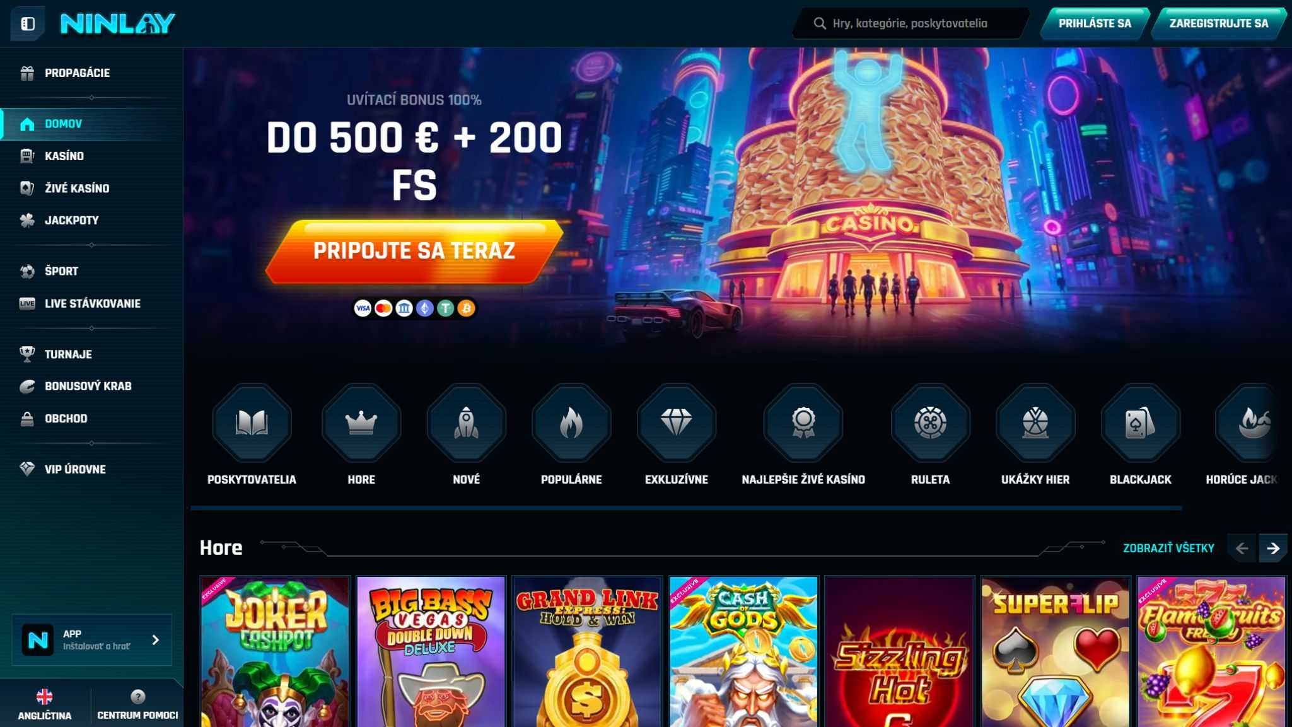Show next games with right arrow
The image size is (1292, 727).
(x=1273, y=549)
